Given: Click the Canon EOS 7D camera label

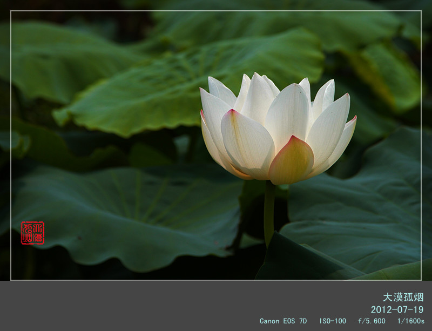Looking at the screenshot, I should click(x=283, y=321).
